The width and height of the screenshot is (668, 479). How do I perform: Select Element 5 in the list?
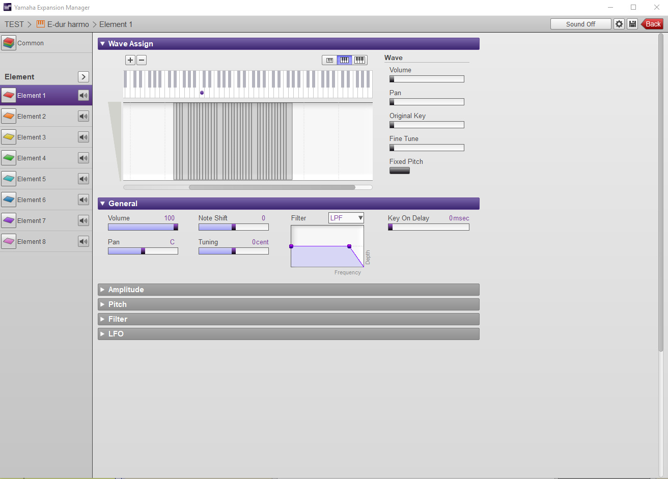pyautogui.click(x=46, y=179)
